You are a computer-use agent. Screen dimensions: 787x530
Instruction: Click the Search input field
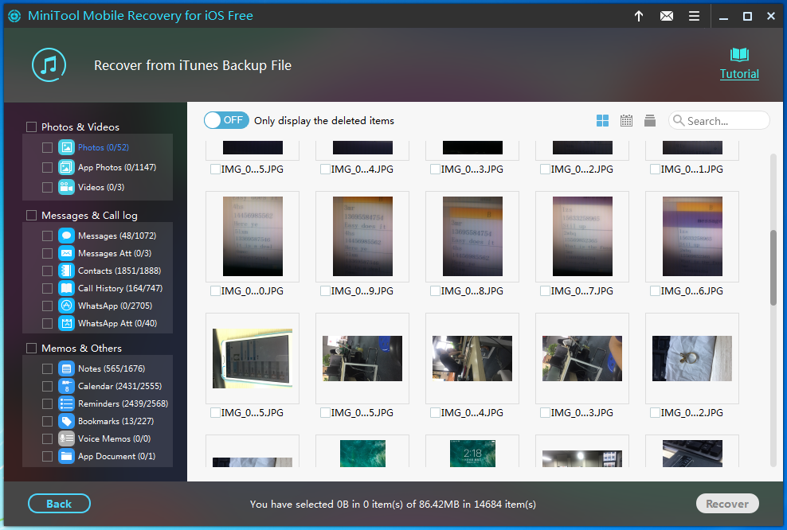tap(718, 120)
